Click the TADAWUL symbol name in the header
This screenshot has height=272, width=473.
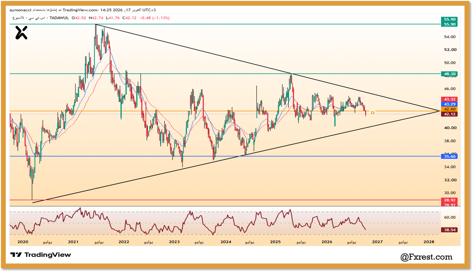[x=59, y=18]
